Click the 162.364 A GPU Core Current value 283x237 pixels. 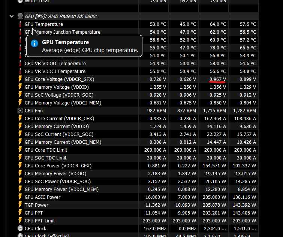[x=215, y=119]
